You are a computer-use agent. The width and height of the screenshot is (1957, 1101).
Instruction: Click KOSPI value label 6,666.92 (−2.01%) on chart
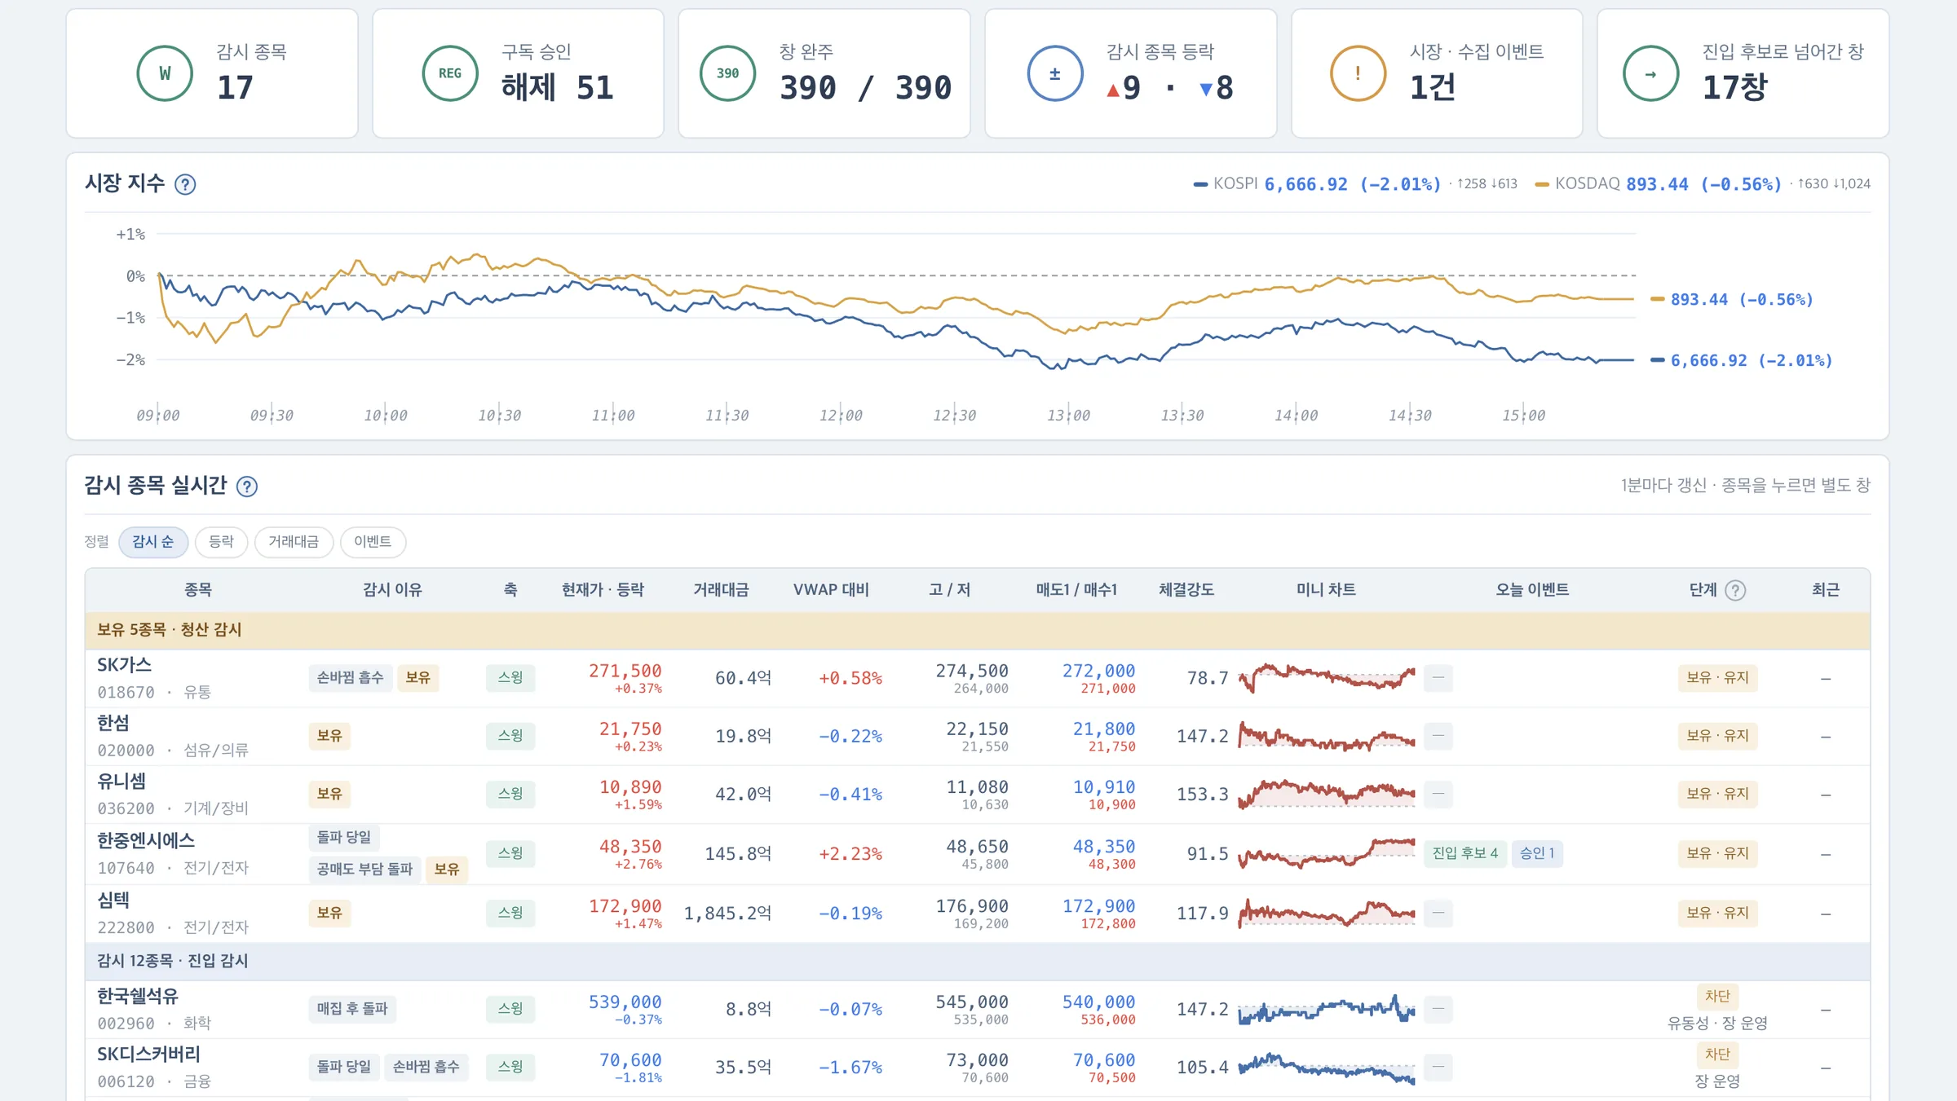pyautogui.click(x=1751, y=360)
